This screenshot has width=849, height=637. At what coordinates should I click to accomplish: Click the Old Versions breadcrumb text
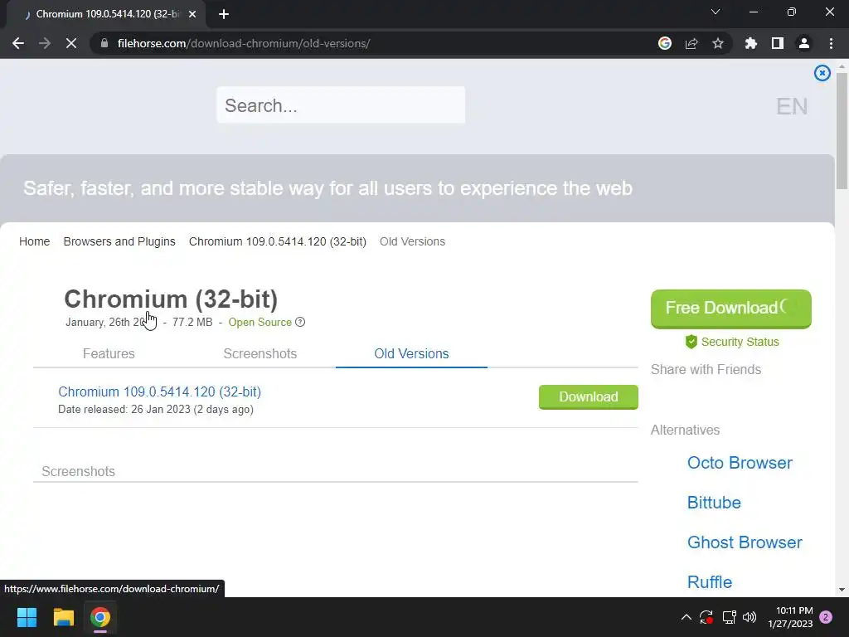pos(412,241)
